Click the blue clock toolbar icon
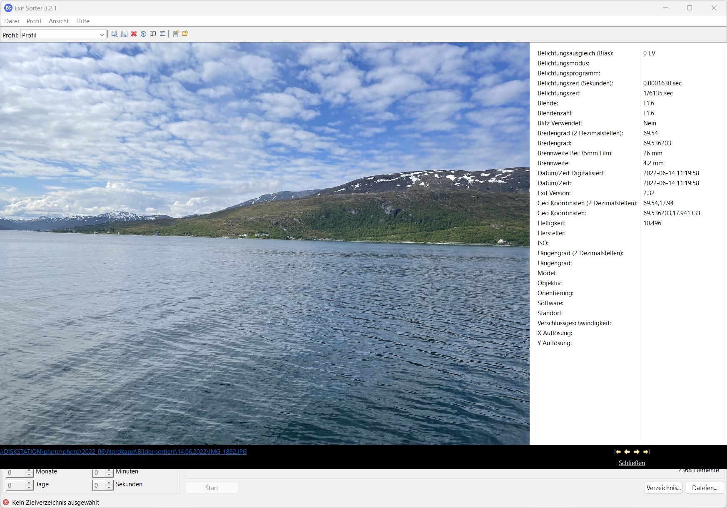This screenshot has width=727, height=508. pyautogui.click(x=143, y=34)
